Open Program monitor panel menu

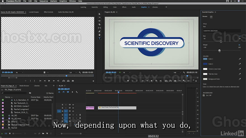click(x=117, y=12)
